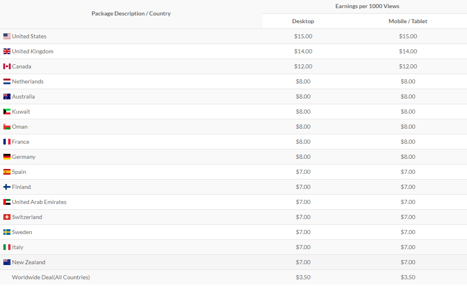The image size is (467, 287).
Task: Select the Worldwide Deal(All Countries) row label
Action: tap(51, 277)
